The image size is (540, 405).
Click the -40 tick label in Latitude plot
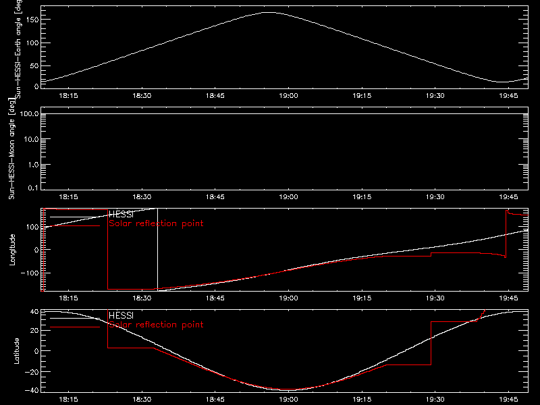coord(32,391)
